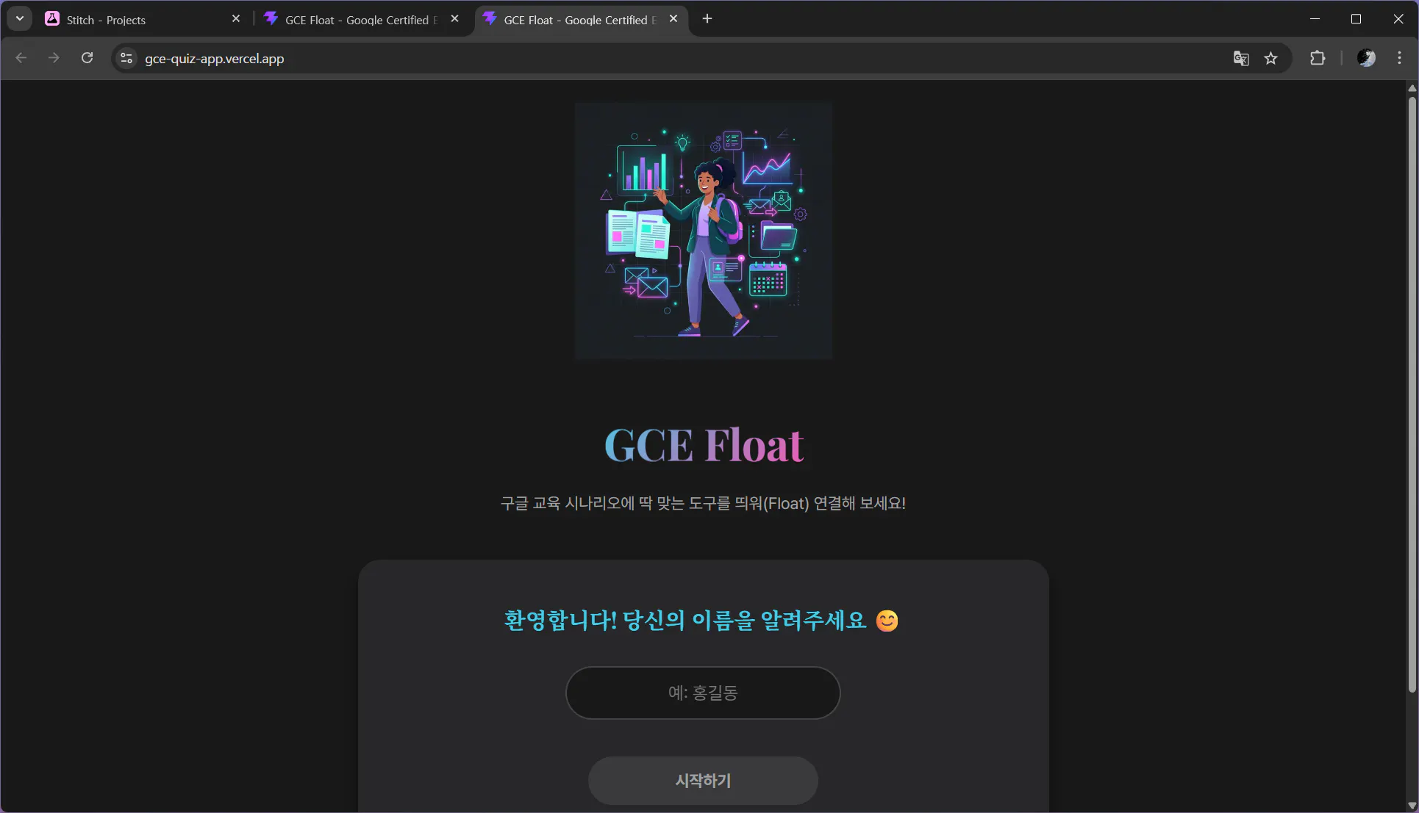Minimize the Chrome window
Screen dimensions: 1419x813
(x=1315, y=19)
